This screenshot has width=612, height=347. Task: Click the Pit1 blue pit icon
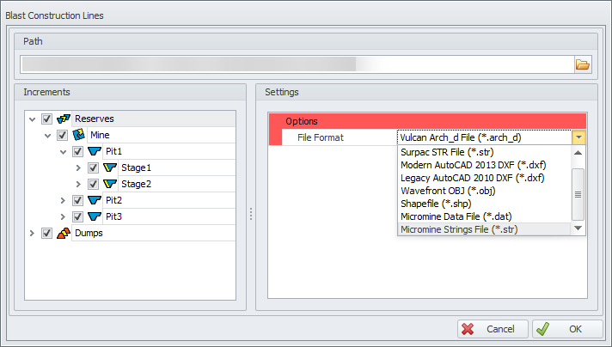point(95,151)
